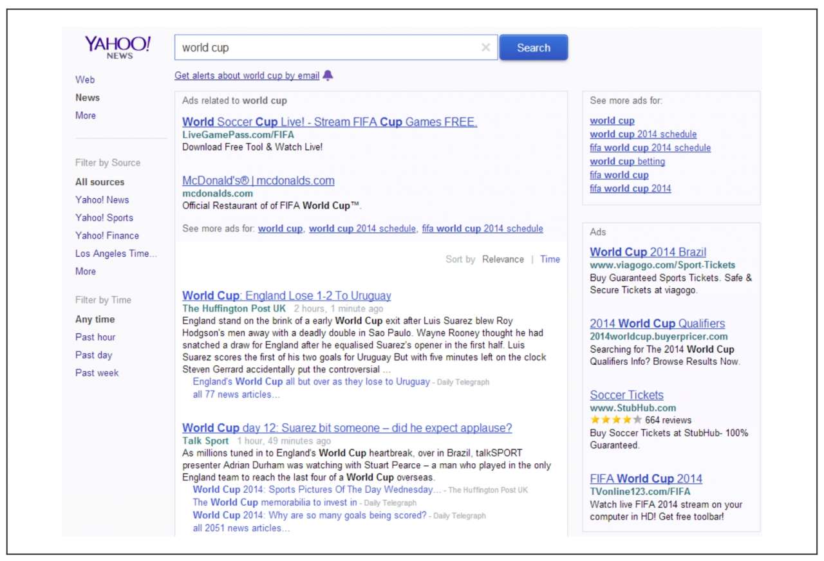Click LiveGamePass.com/FIFA ad URL

238,135
